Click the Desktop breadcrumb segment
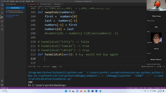 click(40, 6)
